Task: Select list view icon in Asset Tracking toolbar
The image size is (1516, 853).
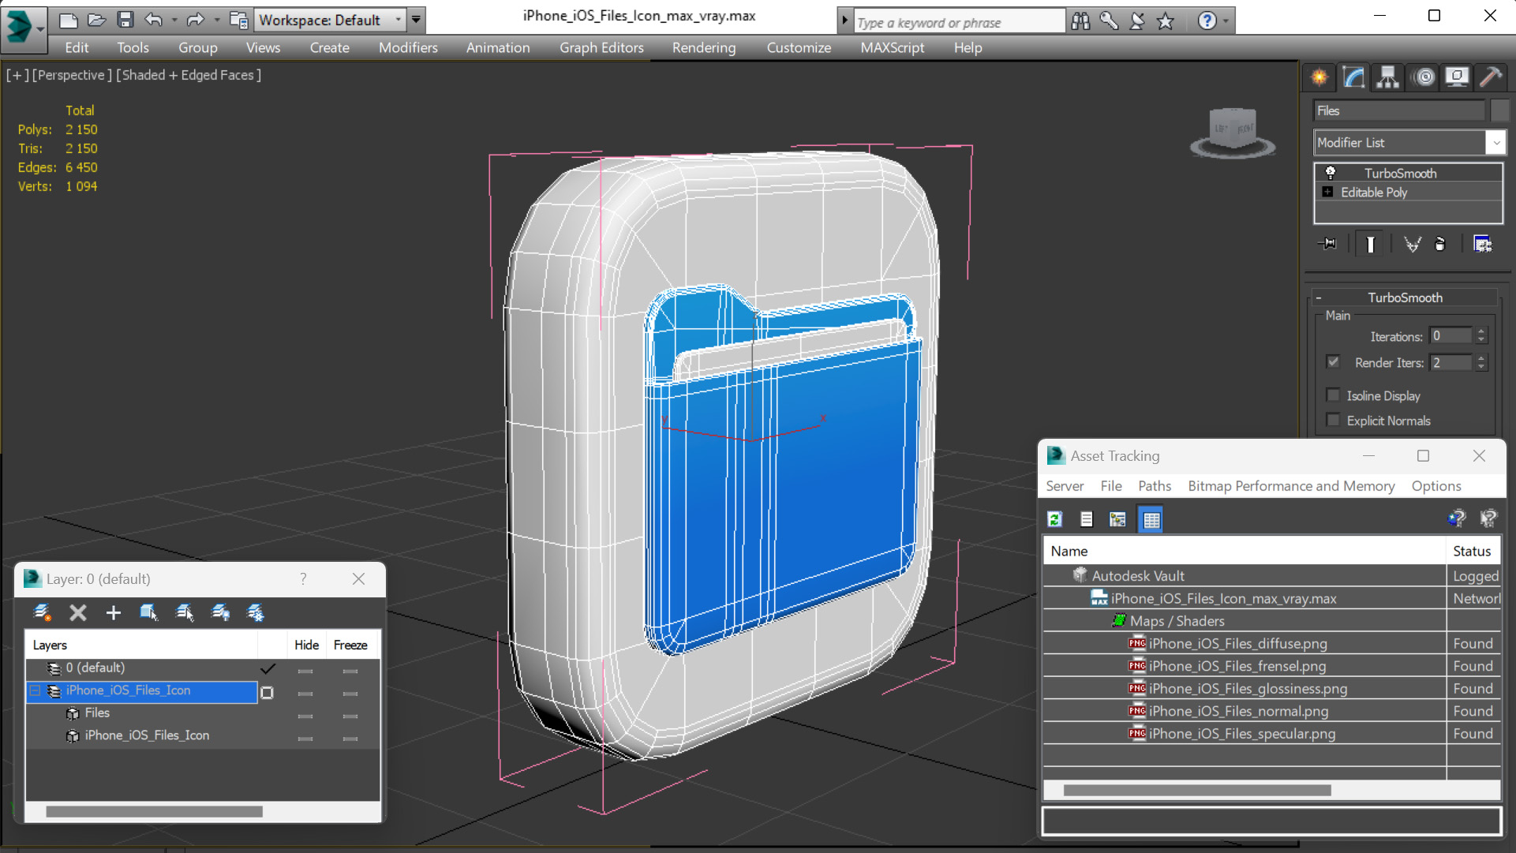Action: (x=1087, y=519)
